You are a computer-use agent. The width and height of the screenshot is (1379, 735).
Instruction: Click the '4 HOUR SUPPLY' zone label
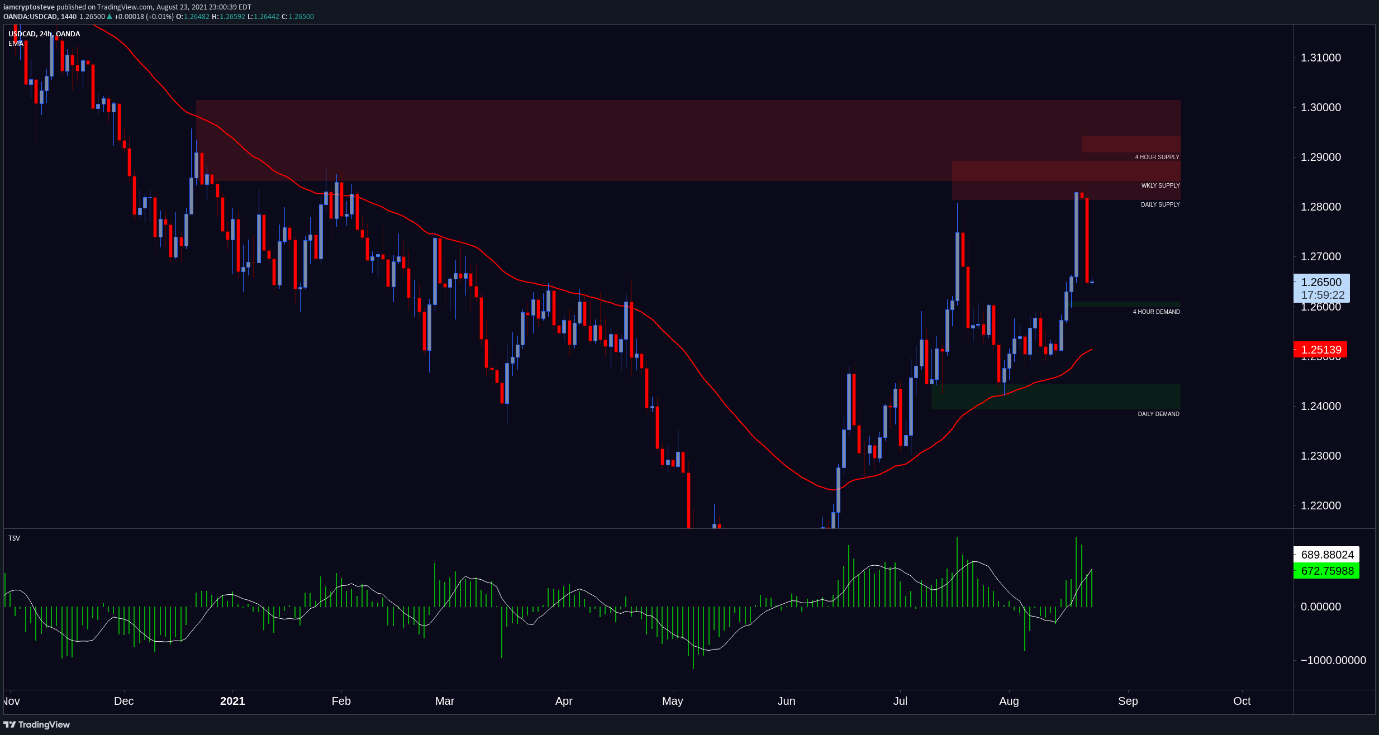pos(1157,157)
